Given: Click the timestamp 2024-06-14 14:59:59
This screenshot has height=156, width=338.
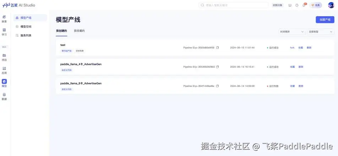Looking at the screenshot, I should click(242, 86).
